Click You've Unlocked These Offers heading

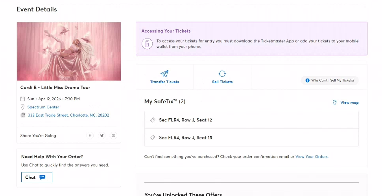[x=183, y=194]
